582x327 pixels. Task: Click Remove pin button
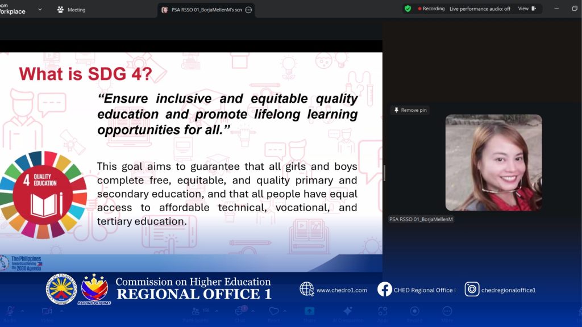410,110
